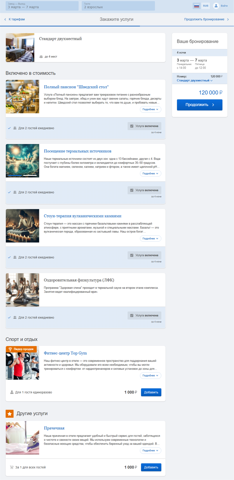The image size is (234, 480).
Task: Expand Подробнее for Стоун-терапия
Action: tap(150, 239)
